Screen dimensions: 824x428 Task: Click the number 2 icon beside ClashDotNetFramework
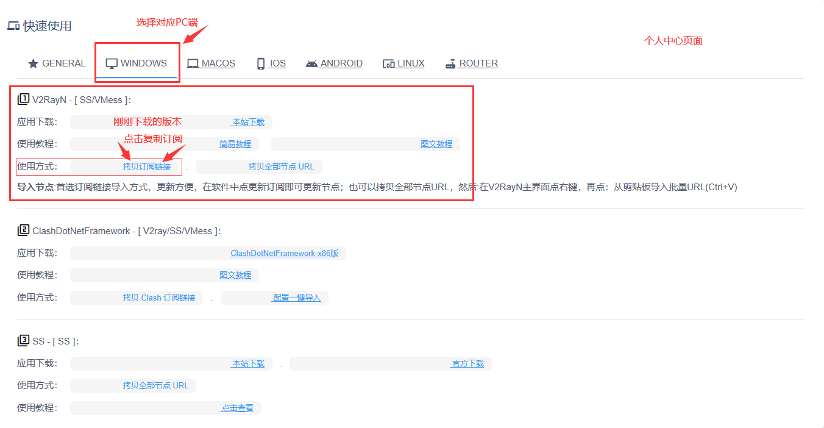tap(23, 230)
